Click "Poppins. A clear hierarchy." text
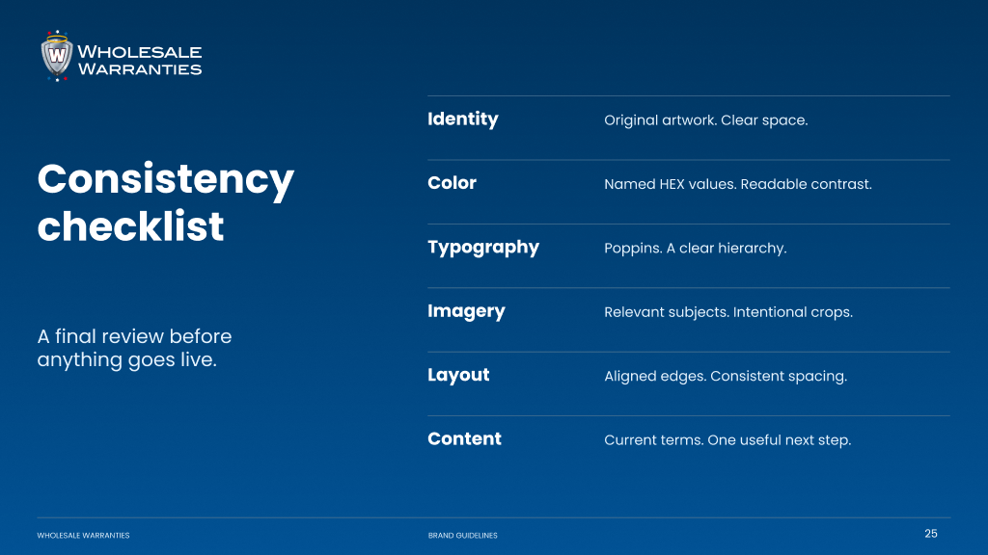This screenshot has width=988, height=555. coord(695,249)
